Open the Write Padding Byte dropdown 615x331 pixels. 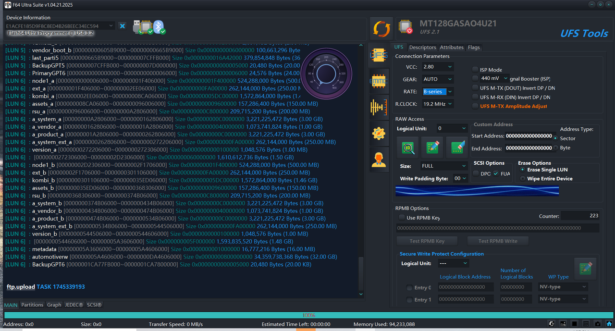pyautogui.click(x=460, y=178)
